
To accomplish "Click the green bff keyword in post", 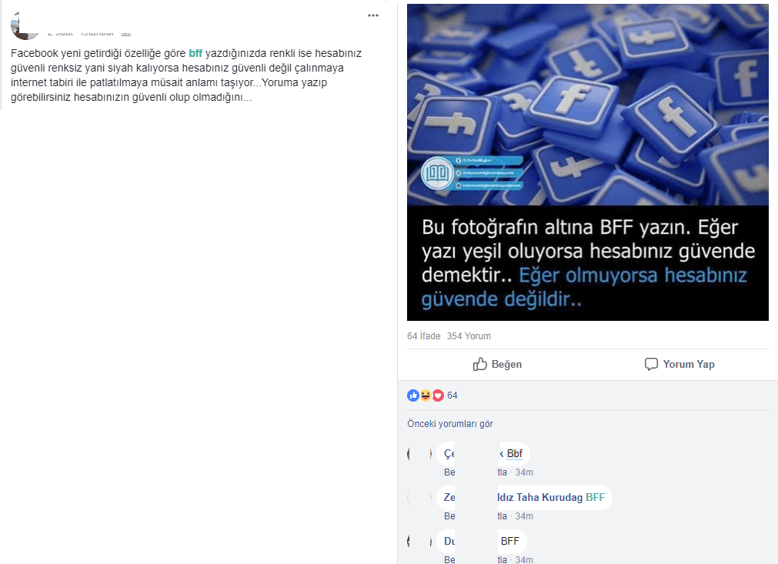I will 195,53.
